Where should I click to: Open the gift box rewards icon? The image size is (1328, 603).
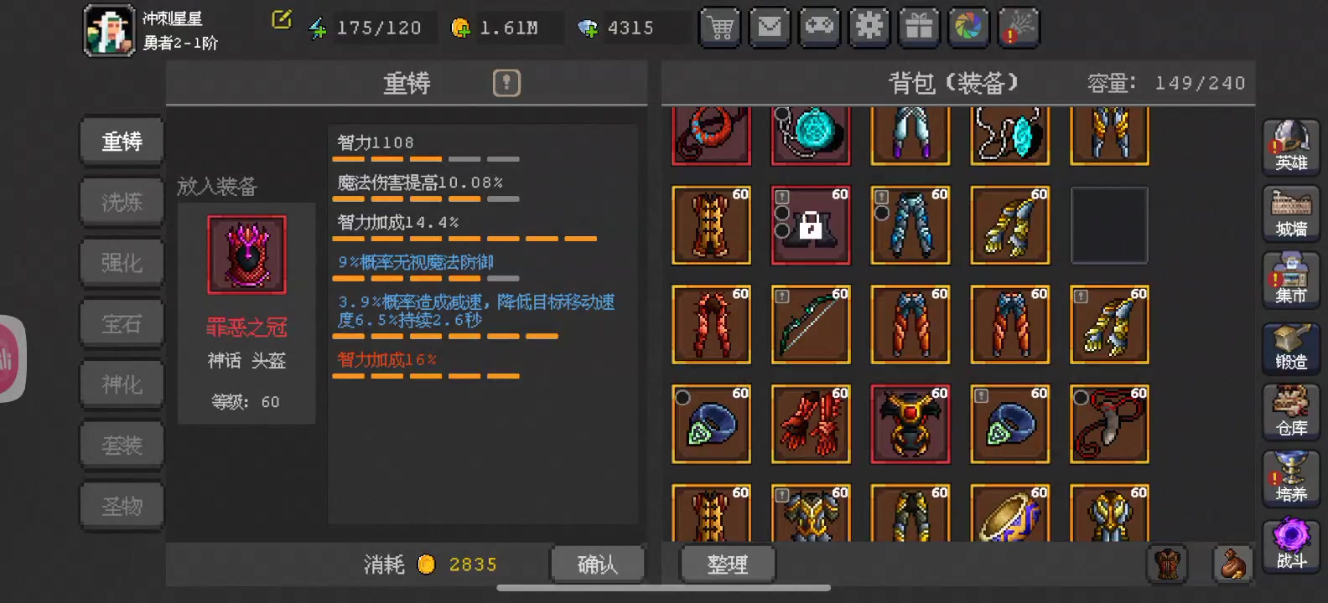click(x=919, y=27)
